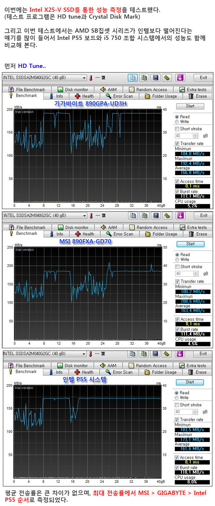
Task: Click short stroke gB spinner in top window
Action: click(195, 136)
